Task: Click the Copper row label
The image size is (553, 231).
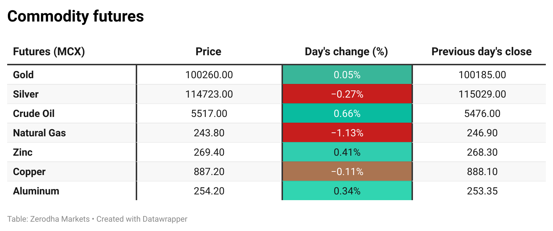Action: click(x=29, y=172)
